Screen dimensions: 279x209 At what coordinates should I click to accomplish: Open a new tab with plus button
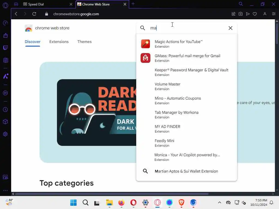coord(133,4)
